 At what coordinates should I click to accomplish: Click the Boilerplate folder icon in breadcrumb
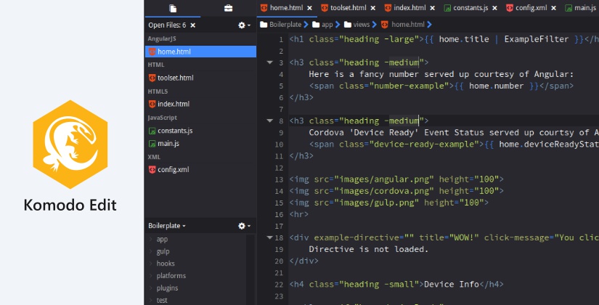point(264,25)
